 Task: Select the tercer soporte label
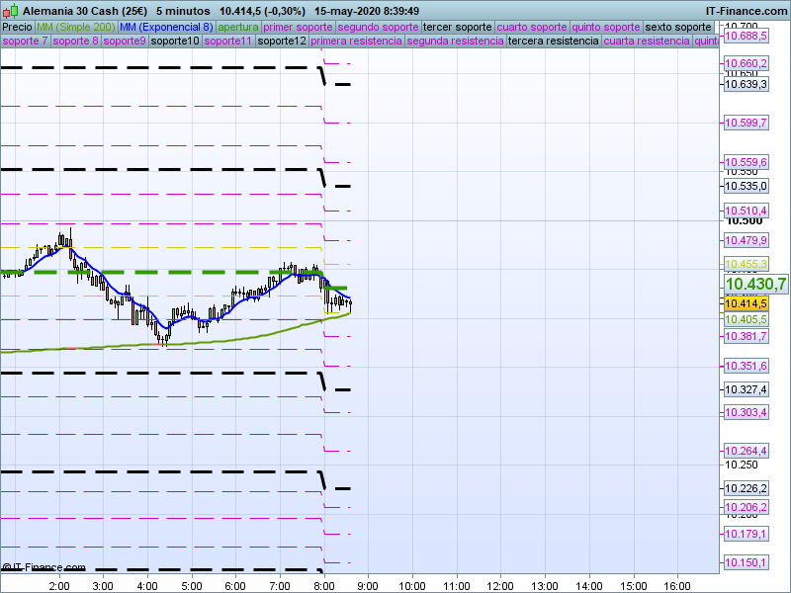click(x=457, y=27)
